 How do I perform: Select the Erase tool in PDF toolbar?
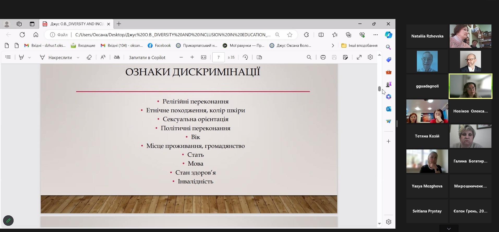coord(89,57)
